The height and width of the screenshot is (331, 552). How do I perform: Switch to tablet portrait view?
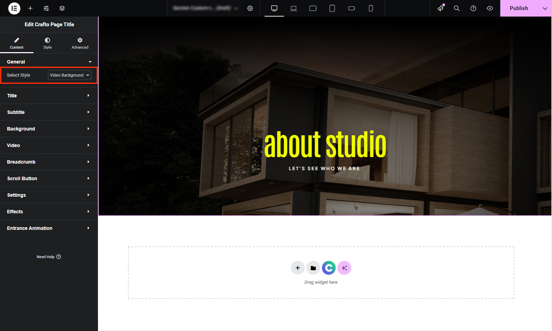332,8
